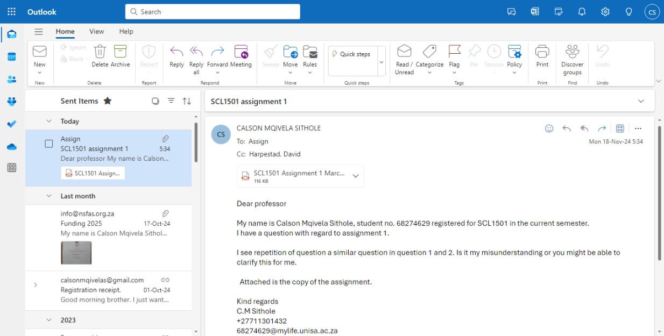664x336 pixels.
Task: Print the selected email
Action: pos(542,56)
